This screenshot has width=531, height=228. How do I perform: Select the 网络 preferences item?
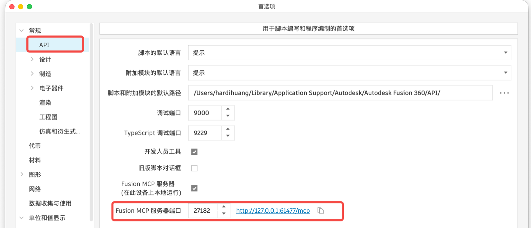click(35, 189)
